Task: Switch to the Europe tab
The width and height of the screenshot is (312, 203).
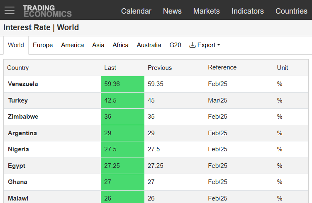Action: pos(43,45)
